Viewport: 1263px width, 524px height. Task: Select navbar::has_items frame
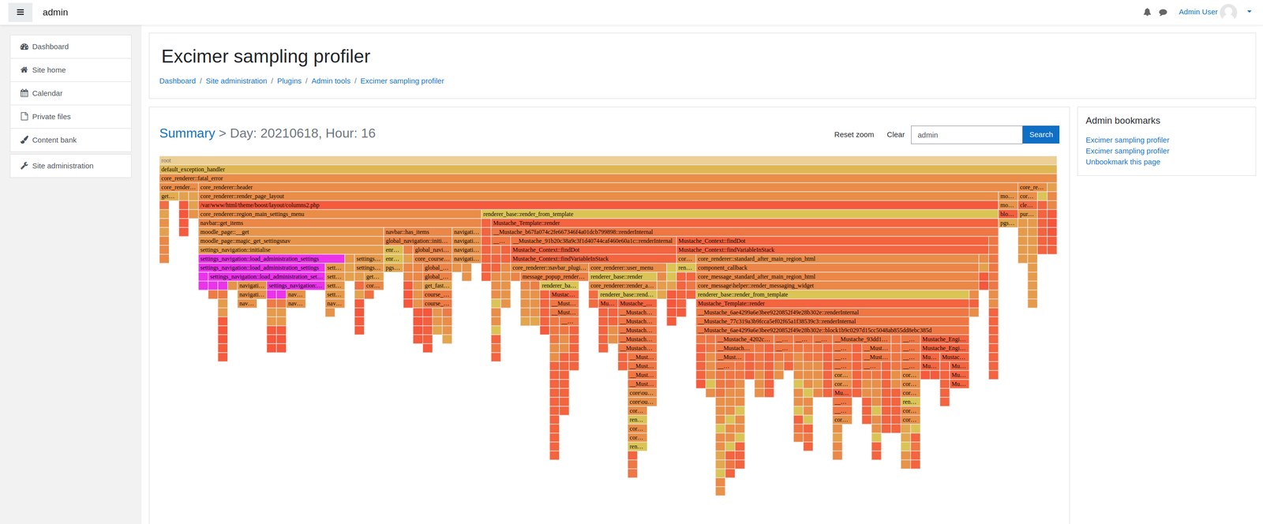(418, 232)
